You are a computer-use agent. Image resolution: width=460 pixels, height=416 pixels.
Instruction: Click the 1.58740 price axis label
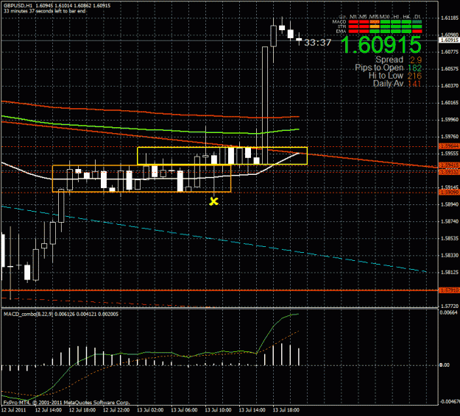(x=450, y=221)
